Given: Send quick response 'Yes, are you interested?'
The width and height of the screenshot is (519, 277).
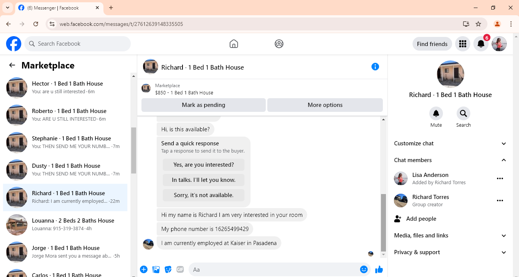Looking at the screenshot, I should coord(204,165).
